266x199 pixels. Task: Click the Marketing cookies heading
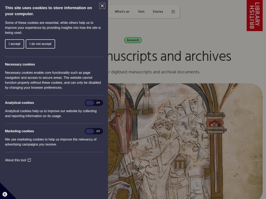point(19,131)
